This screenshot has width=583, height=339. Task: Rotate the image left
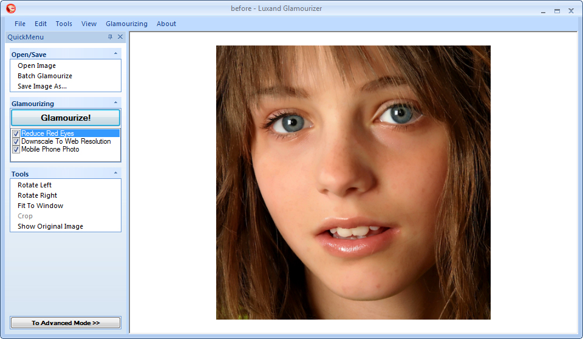coord(35,185)
